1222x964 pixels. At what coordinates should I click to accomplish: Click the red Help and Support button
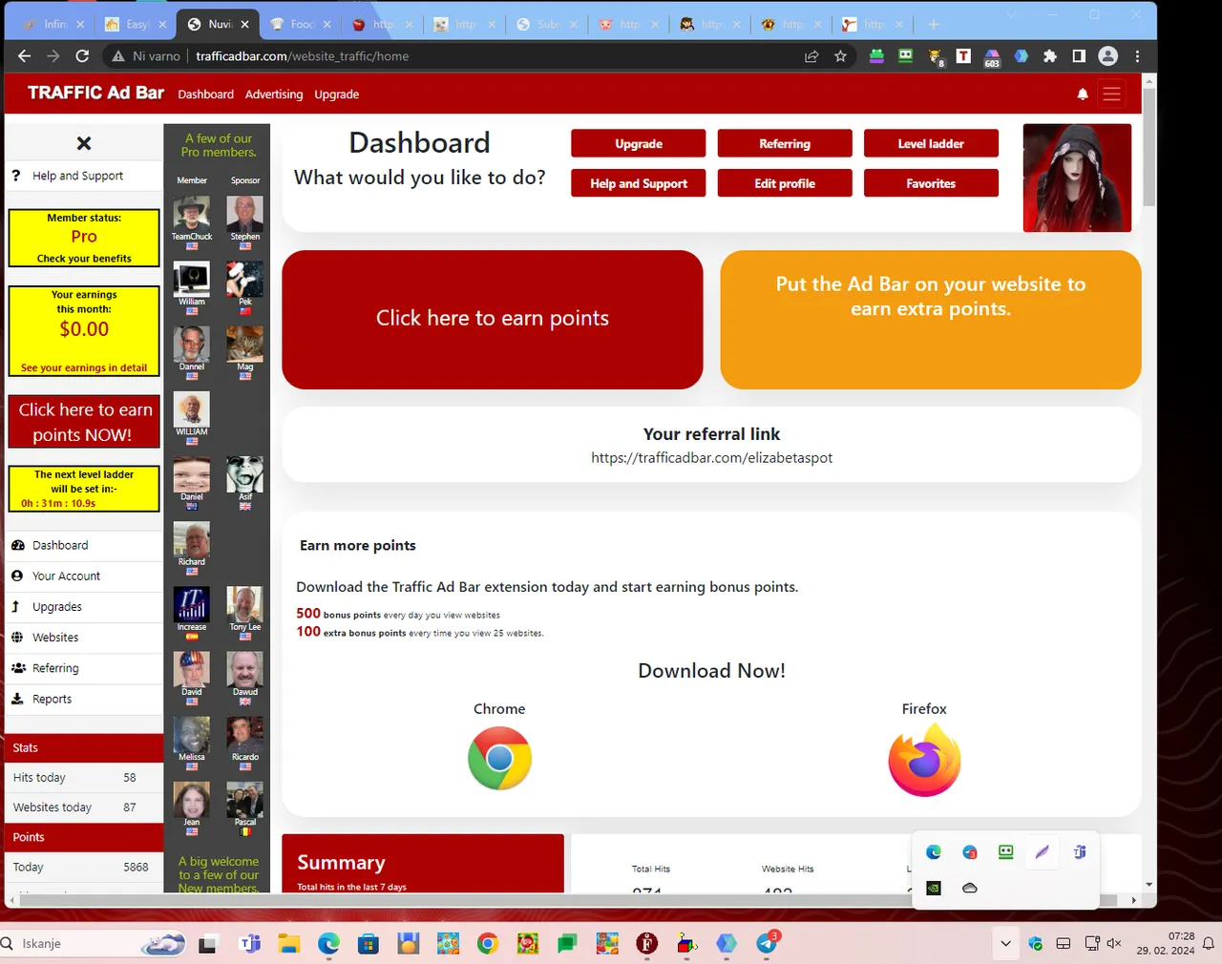(x=639, y=183)
